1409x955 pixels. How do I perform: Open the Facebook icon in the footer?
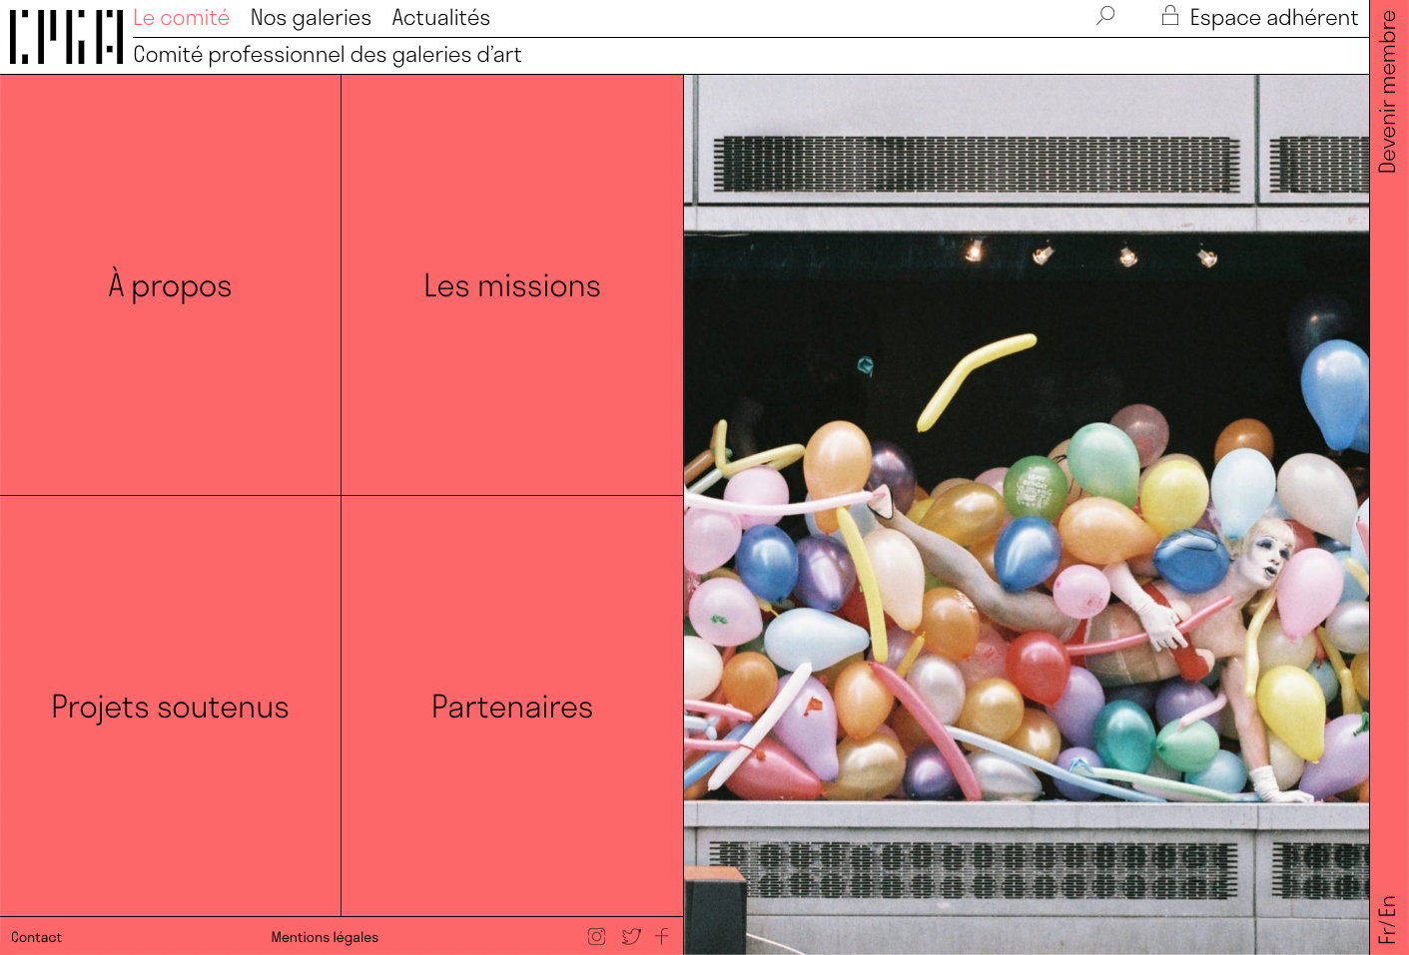662,936
